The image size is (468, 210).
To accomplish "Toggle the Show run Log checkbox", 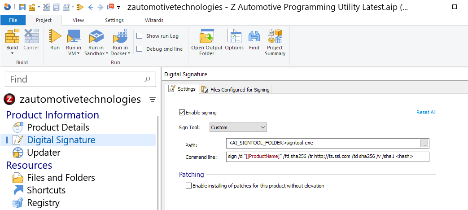I will point(140,36).
